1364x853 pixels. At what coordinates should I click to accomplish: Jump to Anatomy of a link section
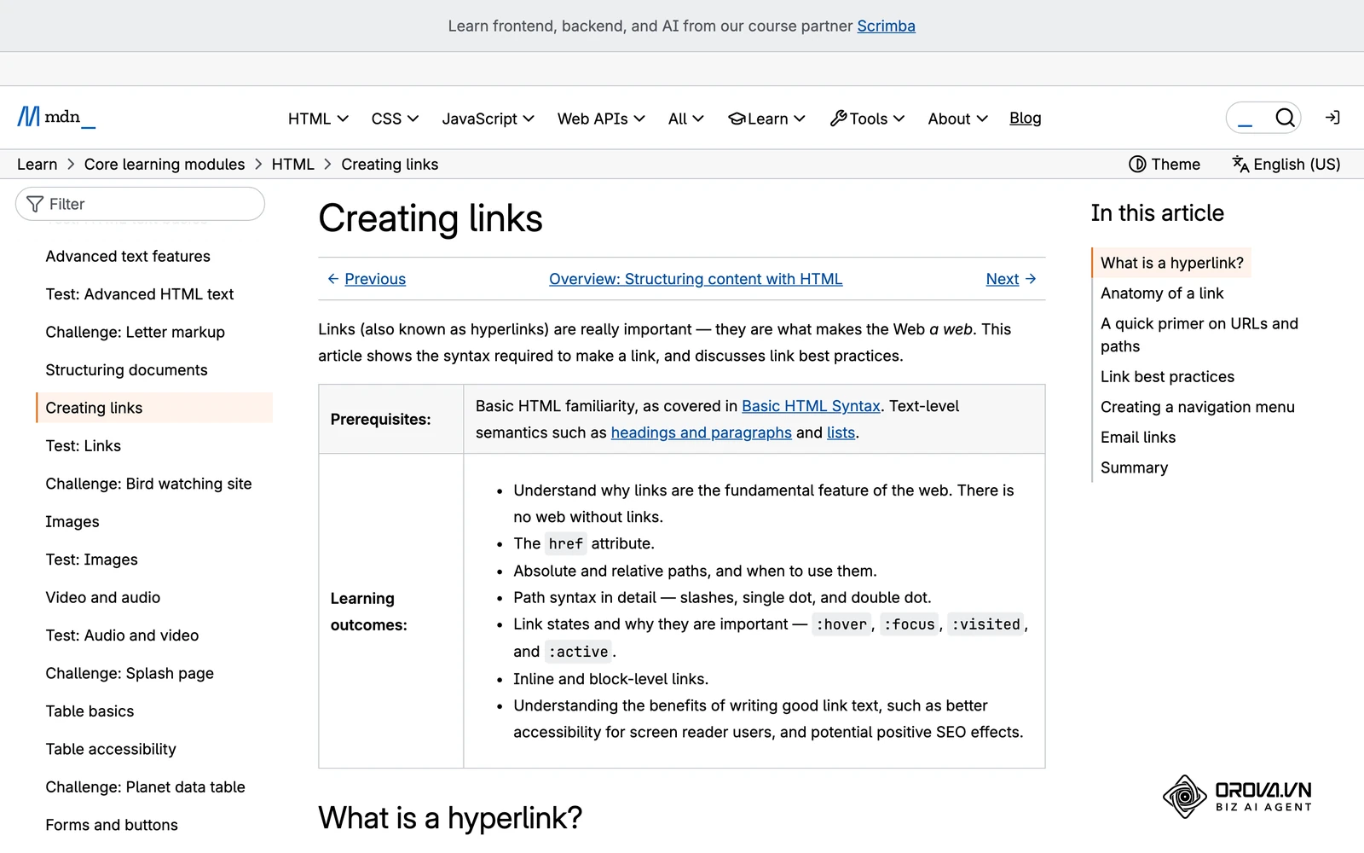click(x=1162, y=293)
